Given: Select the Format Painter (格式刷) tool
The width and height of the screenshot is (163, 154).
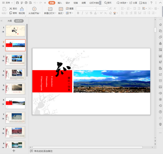Looking at the screenshot, I should [22, 11].
